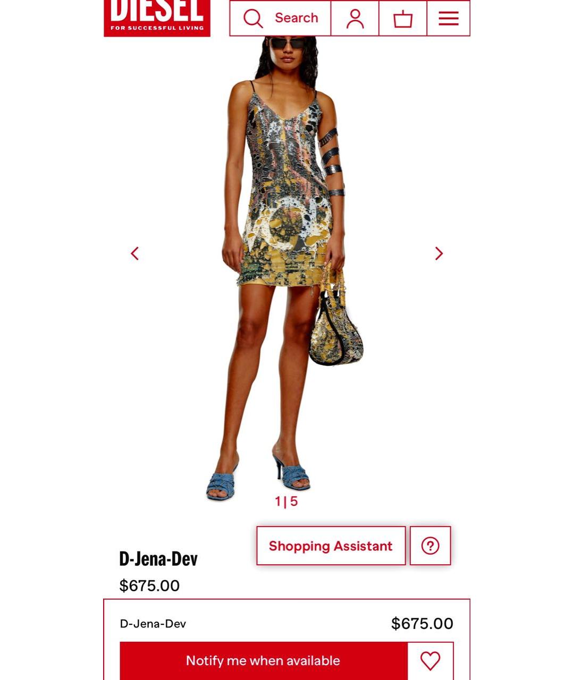Open the Diesel logo homepage link
This screenshot has height=680, width=574.
coord(157,18)
